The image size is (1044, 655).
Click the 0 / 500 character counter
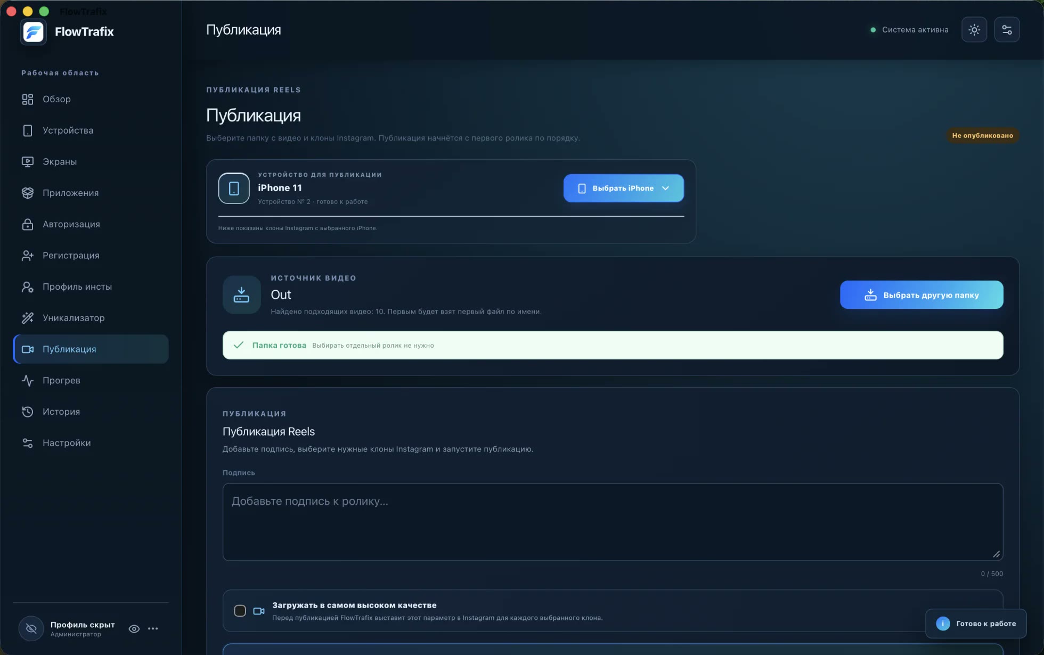point(992,574)
